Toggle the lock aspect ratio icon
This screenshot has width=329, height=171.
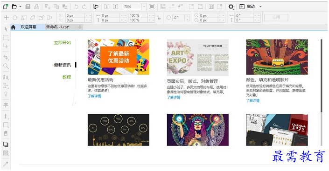click(159, 18)
